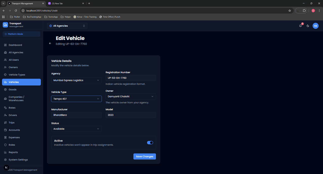The width and height of the screenshot is (323, 174).
Task: Open the Trips sidebar item
Action: coord(21,123)
